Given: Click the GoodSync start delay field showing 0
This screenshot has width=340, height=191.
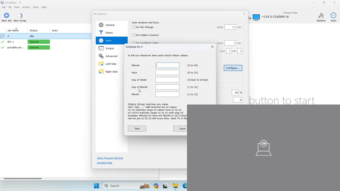Looking at the screenshot, I should pos(230,43).
